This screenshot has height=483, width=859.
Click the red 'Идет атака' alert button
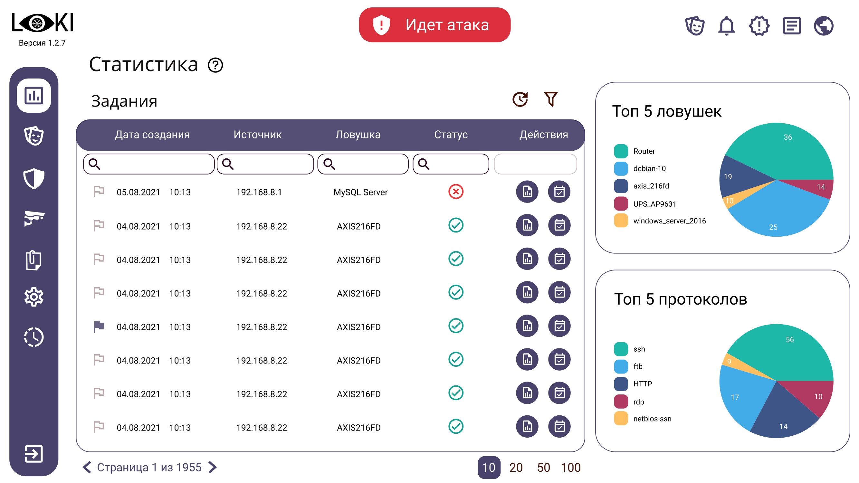tap(434, 25)
